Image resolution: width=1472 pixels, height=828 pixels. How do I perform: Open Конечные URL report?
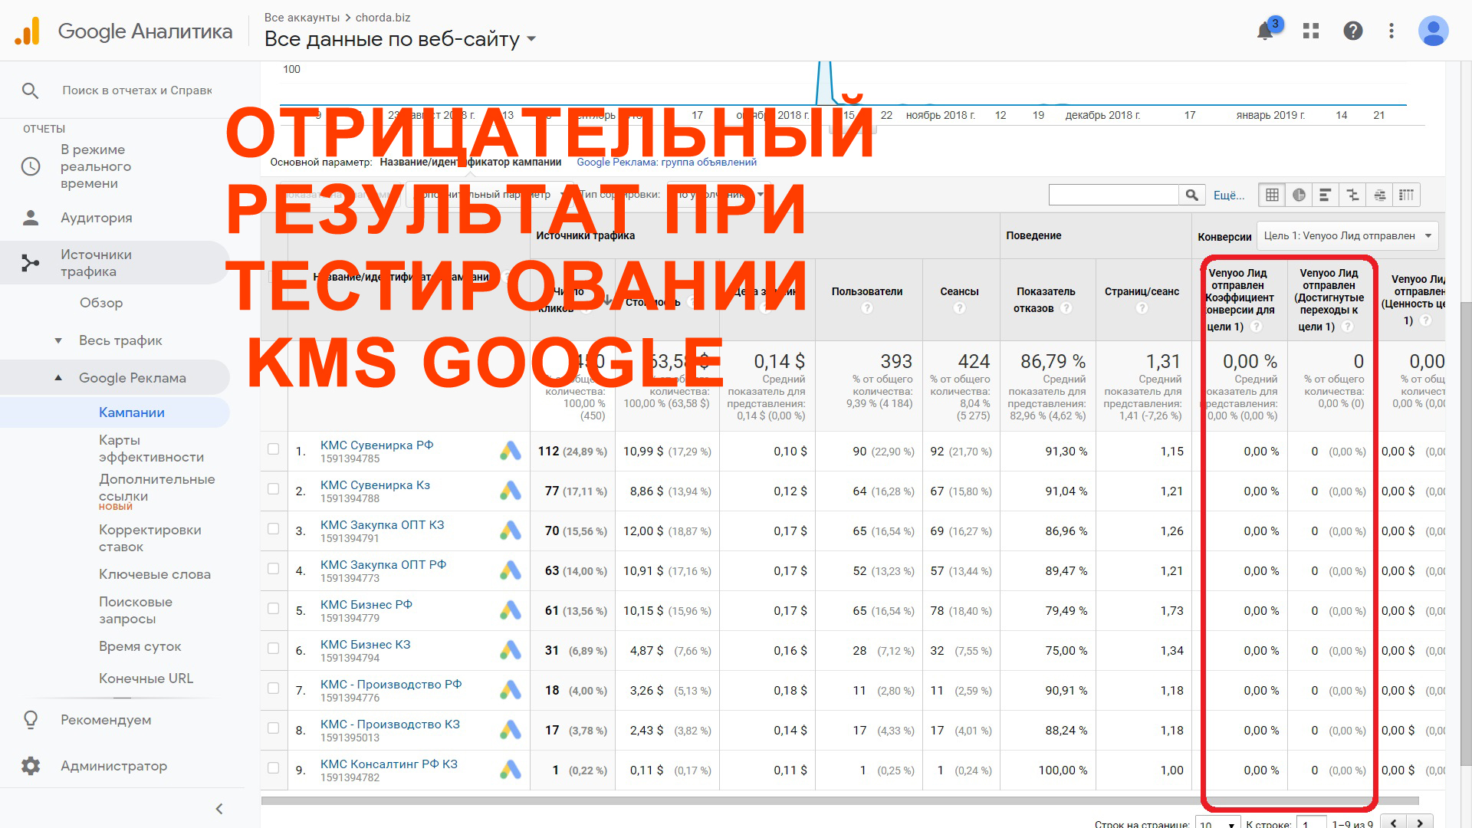[146, 678]
